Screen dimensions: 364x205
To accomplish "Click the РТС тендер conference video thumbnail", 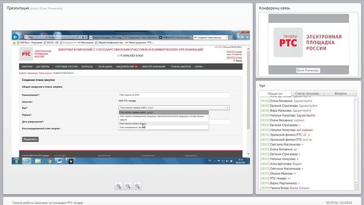I will point(308,44).
